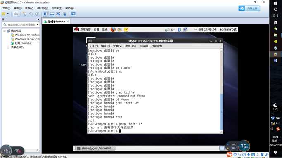The width and height of the screenshot is (282, 158).
Task: Click network connection icon in GNOME panel
Action: pyautogui.click(x=185, y=29)
